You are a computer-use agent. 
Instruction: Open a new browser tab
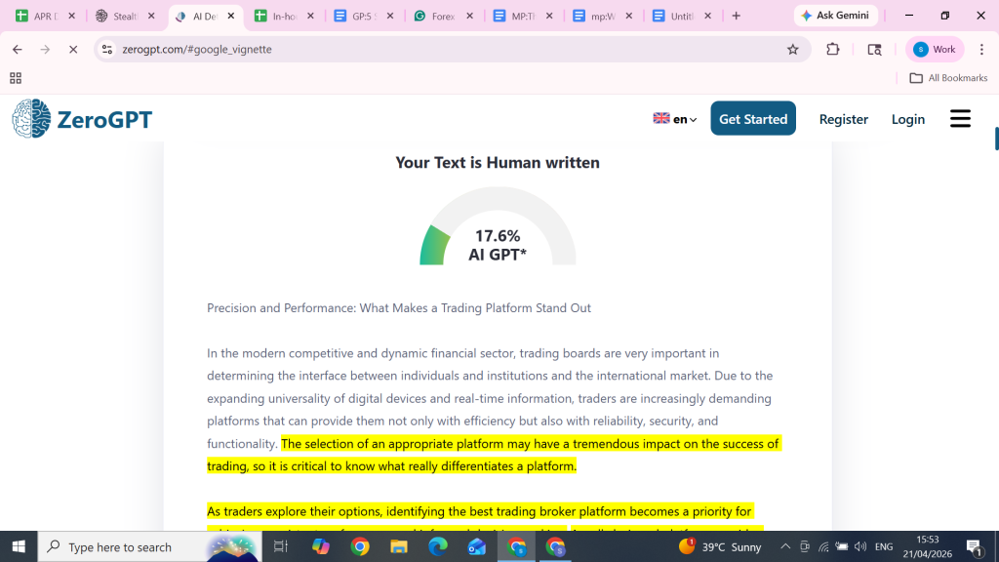pos(736,16)
